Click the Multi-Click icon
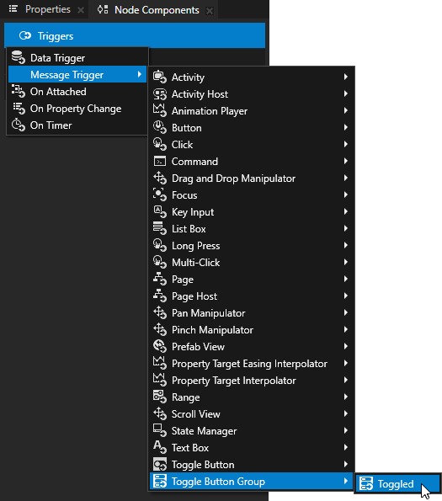The height and width of the screenshot is (501, 442). click(x=160, y=262)
